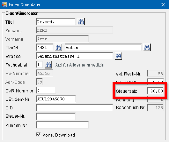Click the USt.Ident-Nr. field with ATU12345678
169x142 pixels.
[x=56, y=99]
